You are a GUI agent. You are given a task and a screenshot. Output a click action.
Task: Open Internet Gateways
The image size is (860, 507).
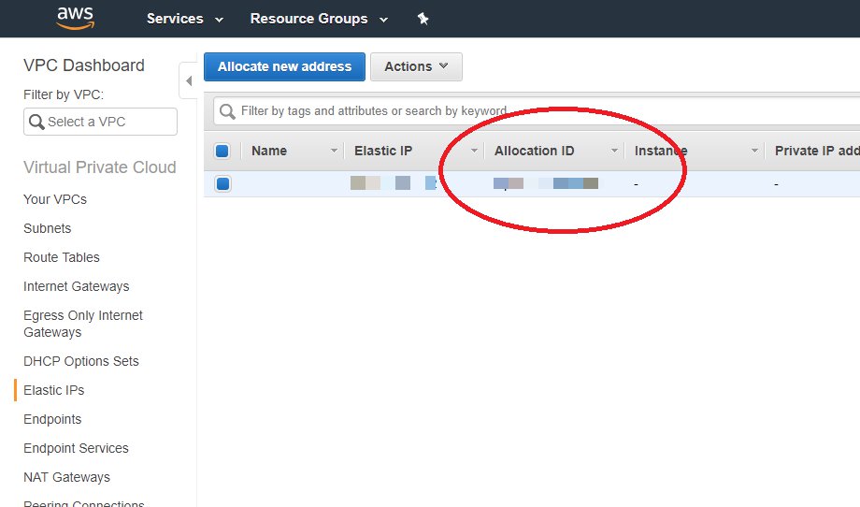pos(77,286)
